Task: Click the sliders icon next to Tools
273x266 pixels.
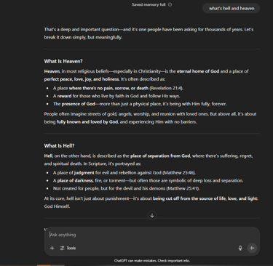Action: click(x=63, y=248)
